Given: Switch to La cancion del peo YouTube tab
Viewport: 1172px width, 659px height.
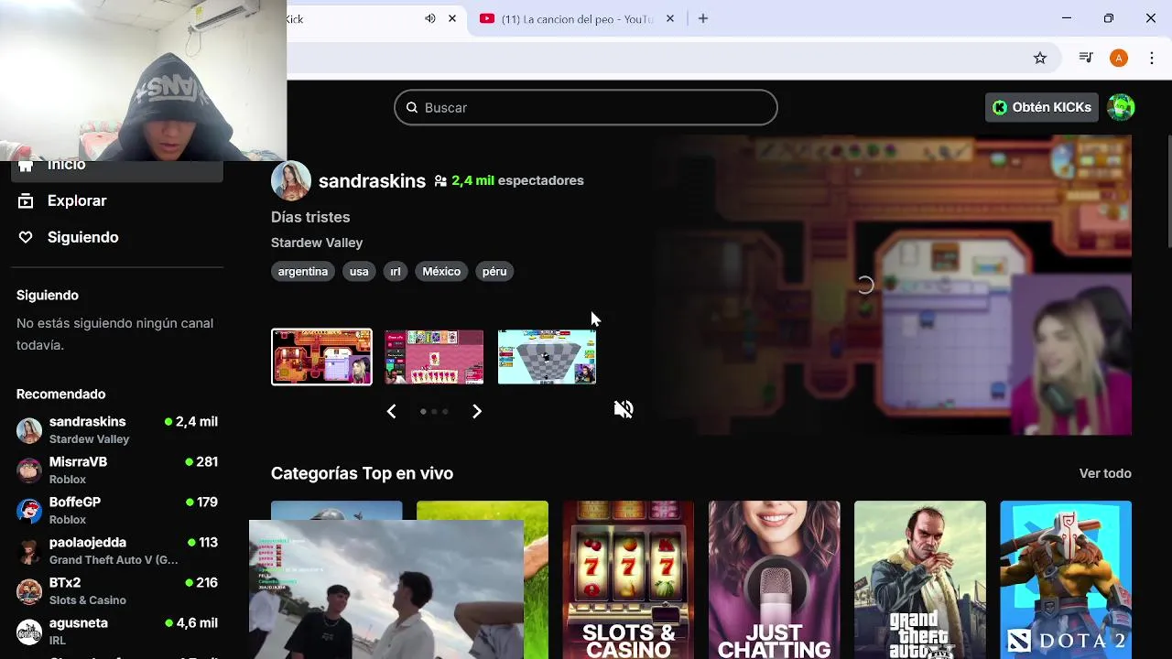Looking at the screenshot, I should click(577, 18).
